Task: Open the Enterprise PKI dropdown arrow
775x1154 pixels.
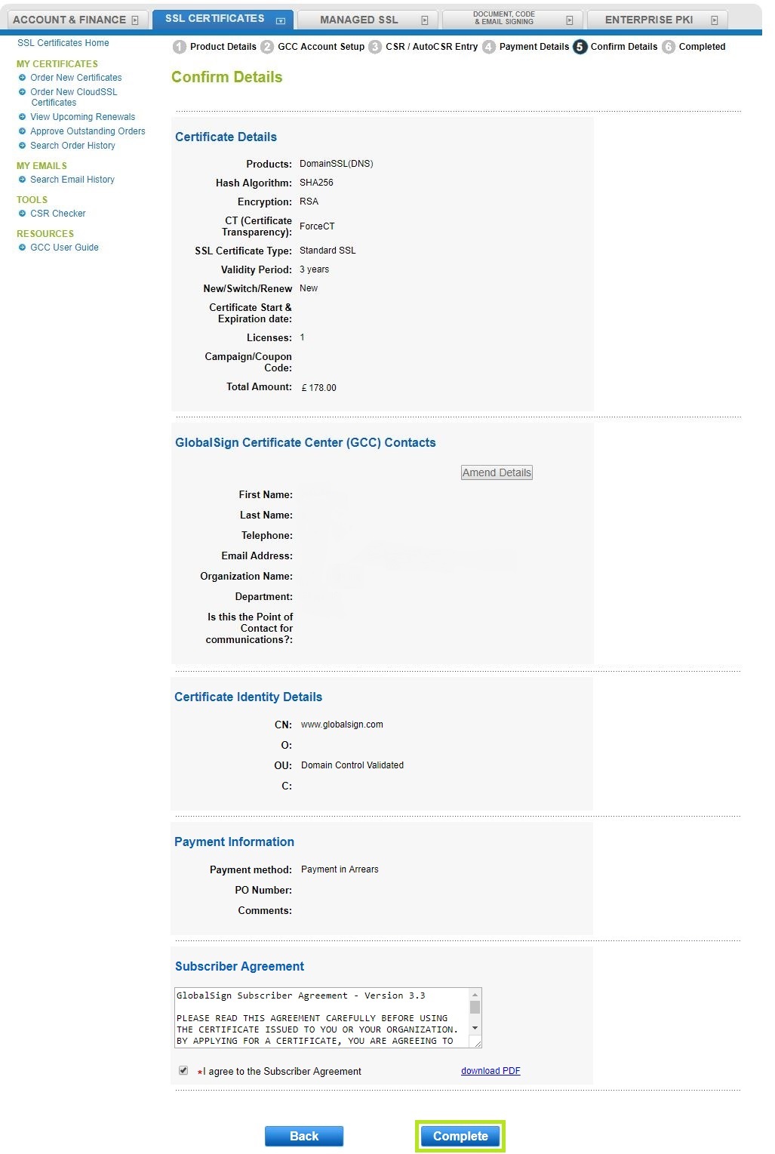Action: (x=715, y=19)
